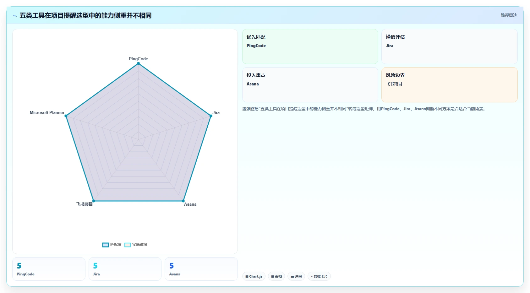Click the 飞书项目 axis label on radar
The height and width of the screenshot is (293, 530).
click(85, 204)
